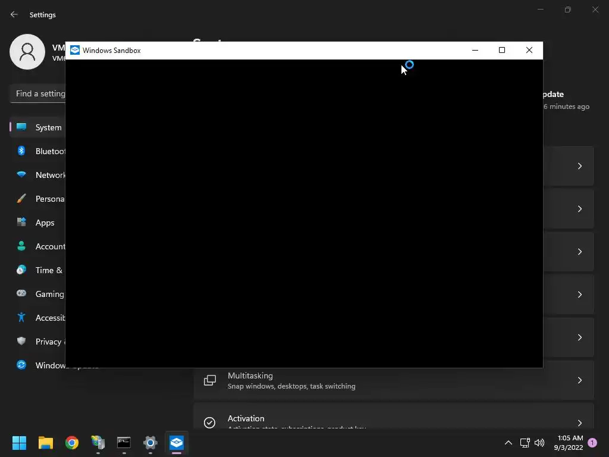Open System category in Settings sidebar
This screenshot has width=609, height=457.
coord(37,127)
